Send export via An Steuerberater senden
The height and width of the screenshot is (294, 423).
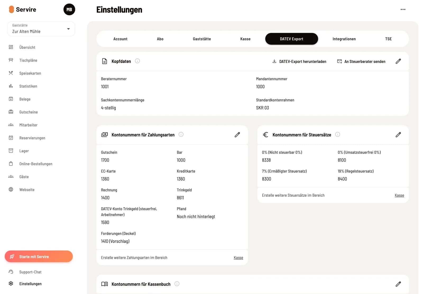pyautogui.click(x=361, y=61)
